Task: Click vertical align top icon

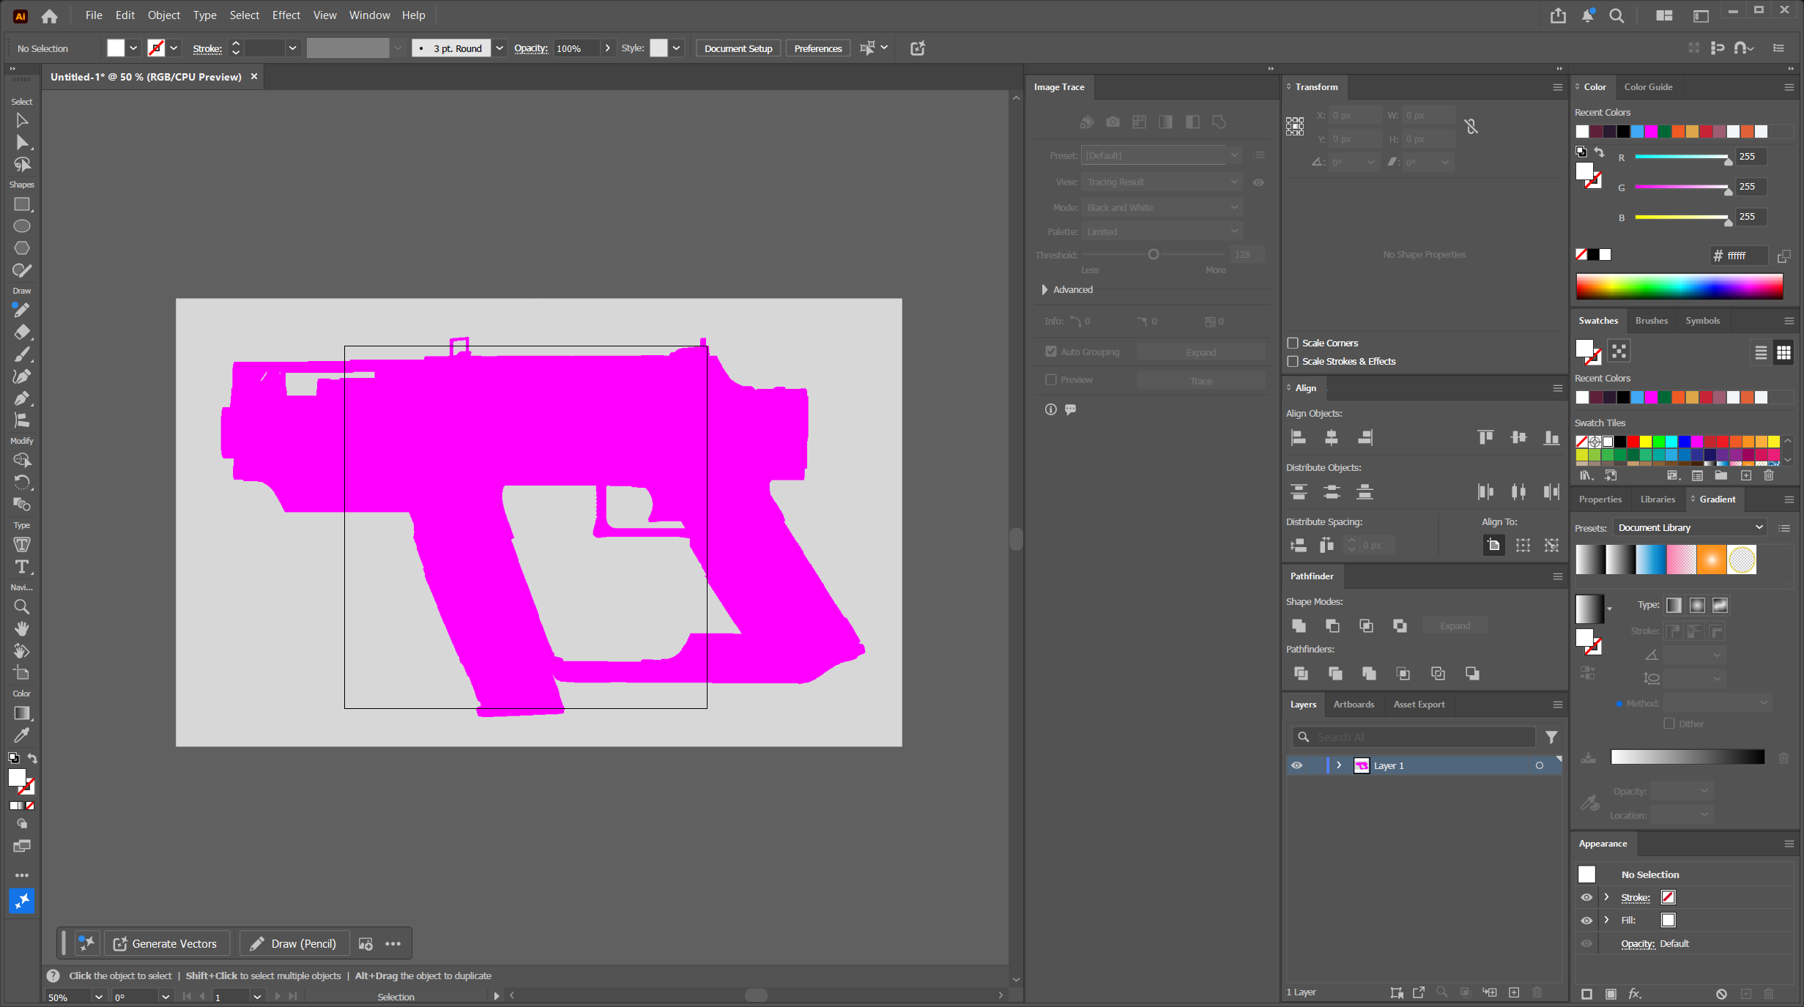Action: click(x=1485, y=438)
